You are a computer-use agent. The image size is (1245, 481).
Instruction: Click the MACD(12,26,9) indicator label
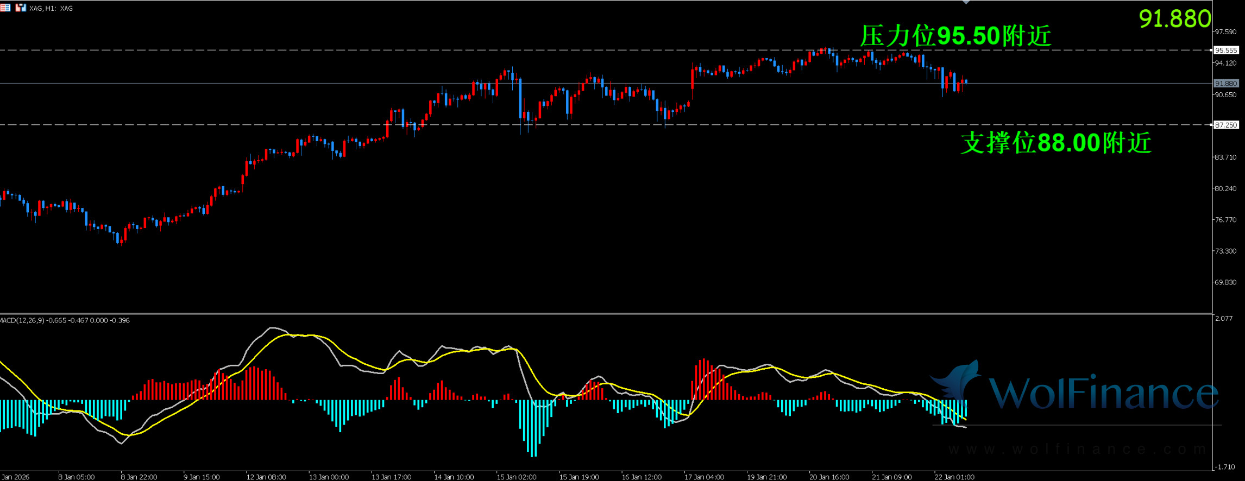(x=65, y=320)
